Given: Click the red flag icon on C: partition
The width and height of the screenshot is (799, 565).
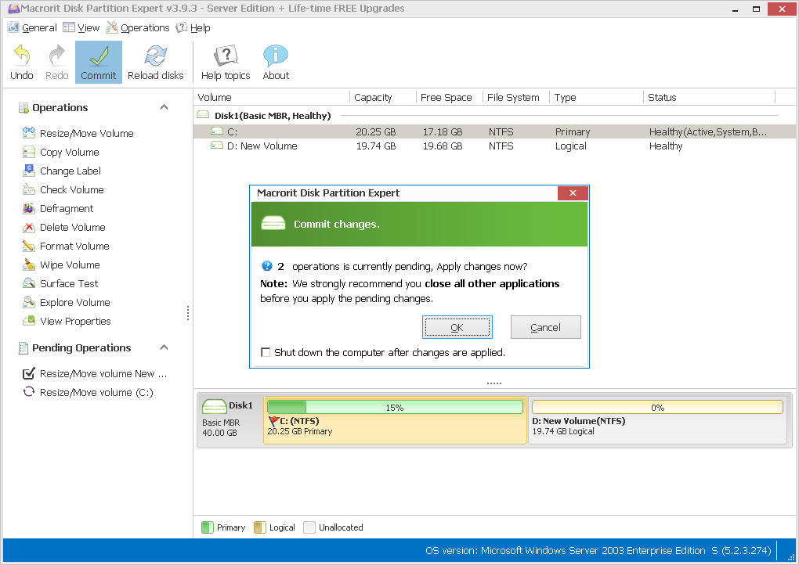Looking at the screenshot, I should (x=273, y=421).
